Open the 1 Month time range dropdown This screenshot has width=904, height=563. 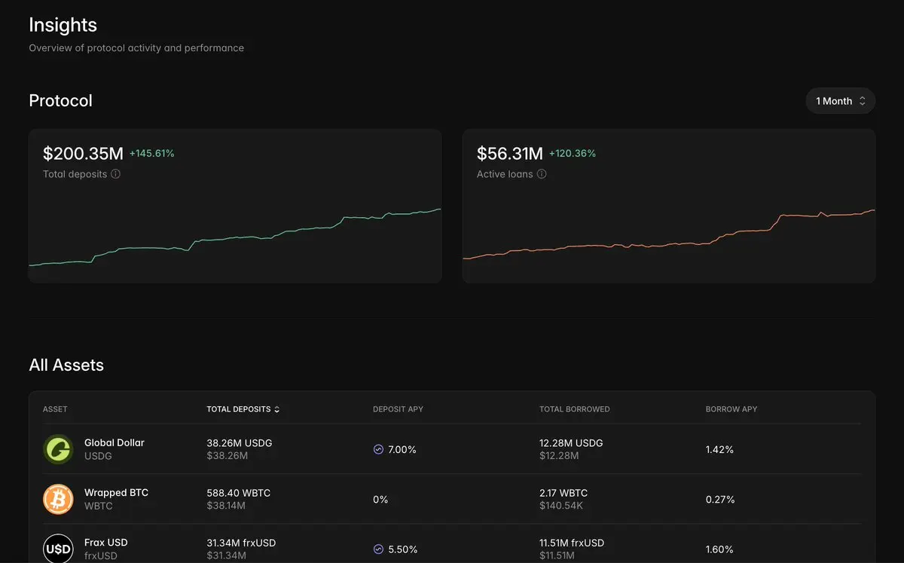[840, 101]
